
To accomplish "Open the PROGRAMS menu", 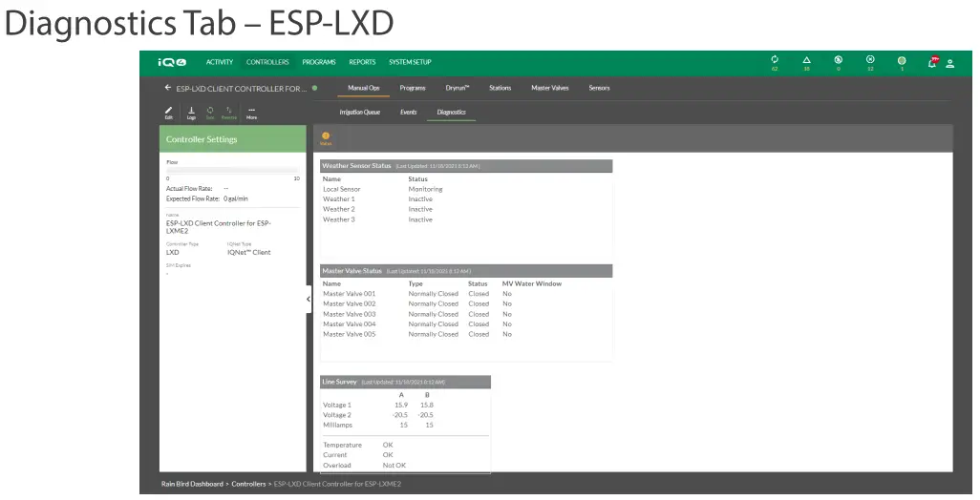I will tap(319, 62).
